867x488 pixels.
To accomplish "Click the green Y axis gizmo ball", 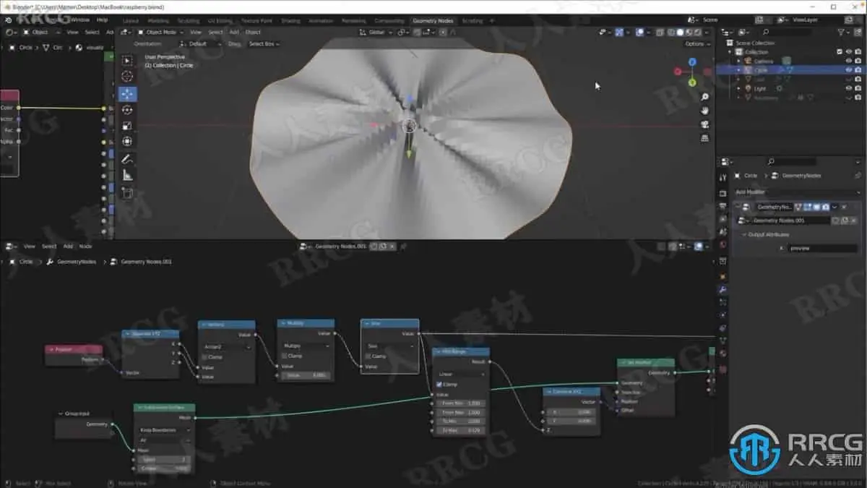I will (692, 82).
